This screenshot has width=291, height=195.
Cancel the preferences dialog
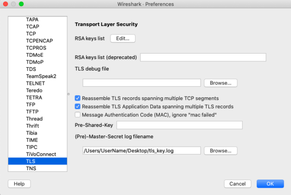click(x=237, y=184)
